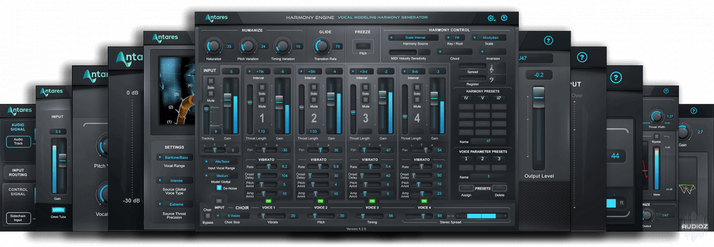Select voice parameter preset 3
Viewport: 714px width, 247px height.
tap(499, 159)
